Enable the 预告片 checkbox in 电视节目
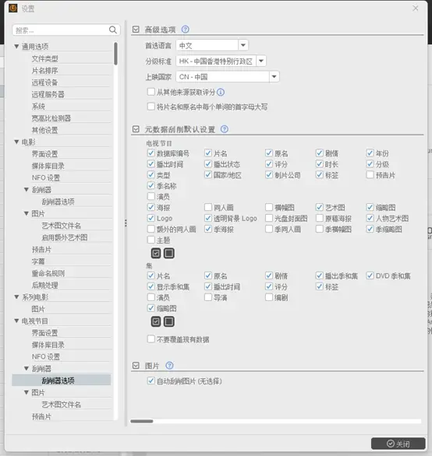 370,175
